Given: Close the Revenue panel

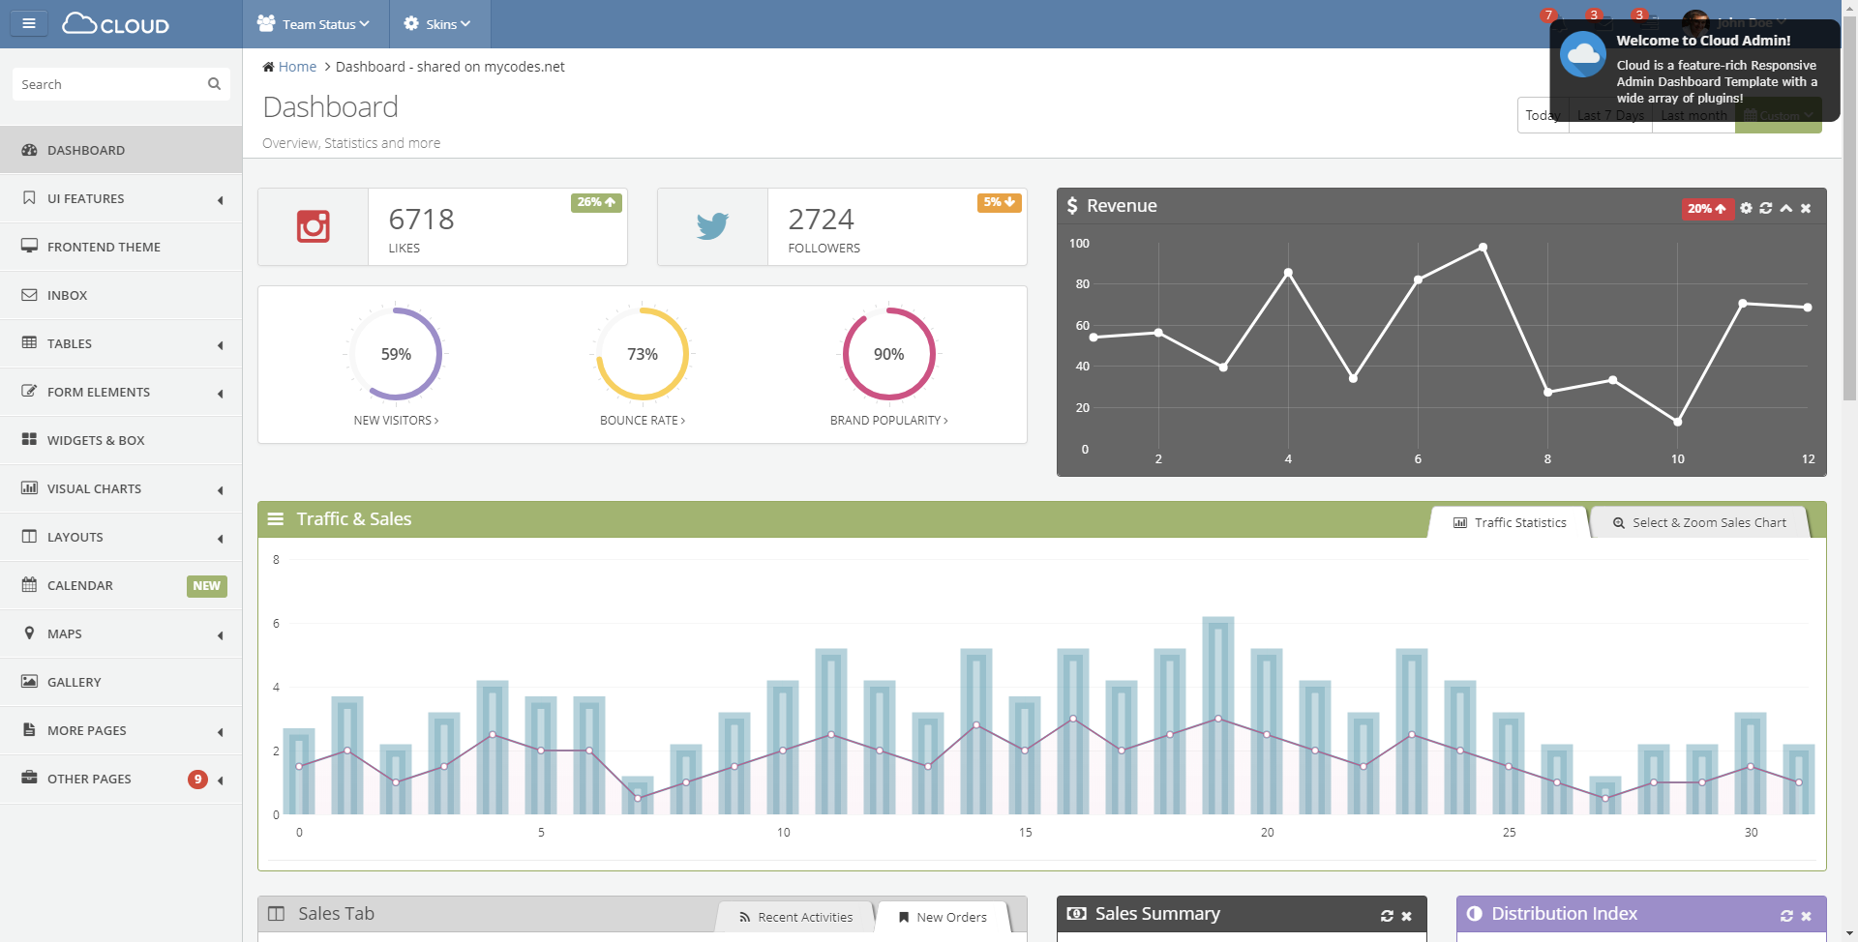Looking at the screenshot, I should pyautogui.click(x=1806, y=208).
